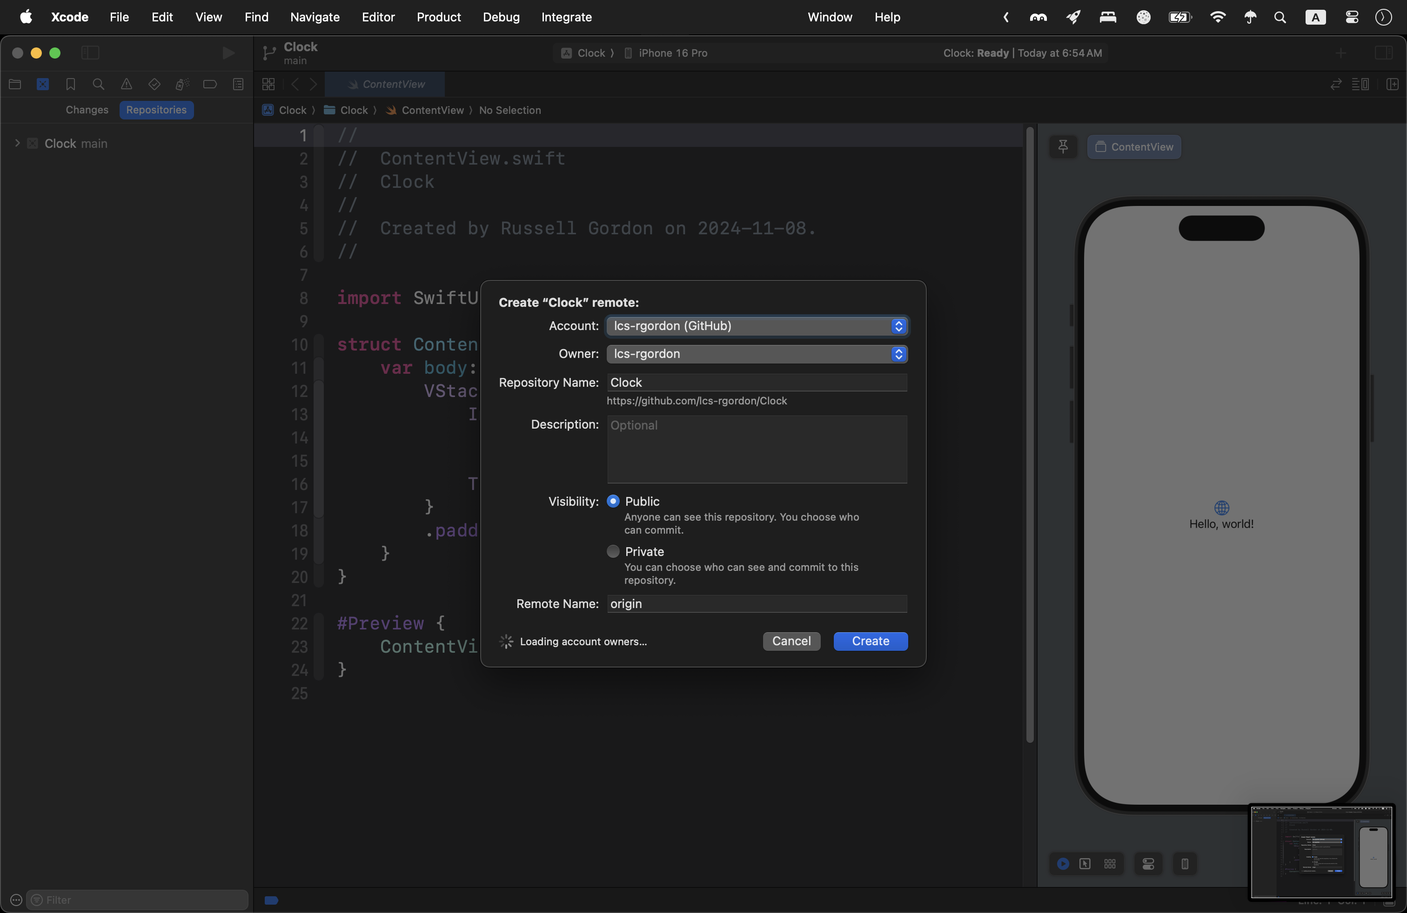This screenshot has height=913, width=1407.
Task: Click the pin preview icon
Action: [1062, 146]
